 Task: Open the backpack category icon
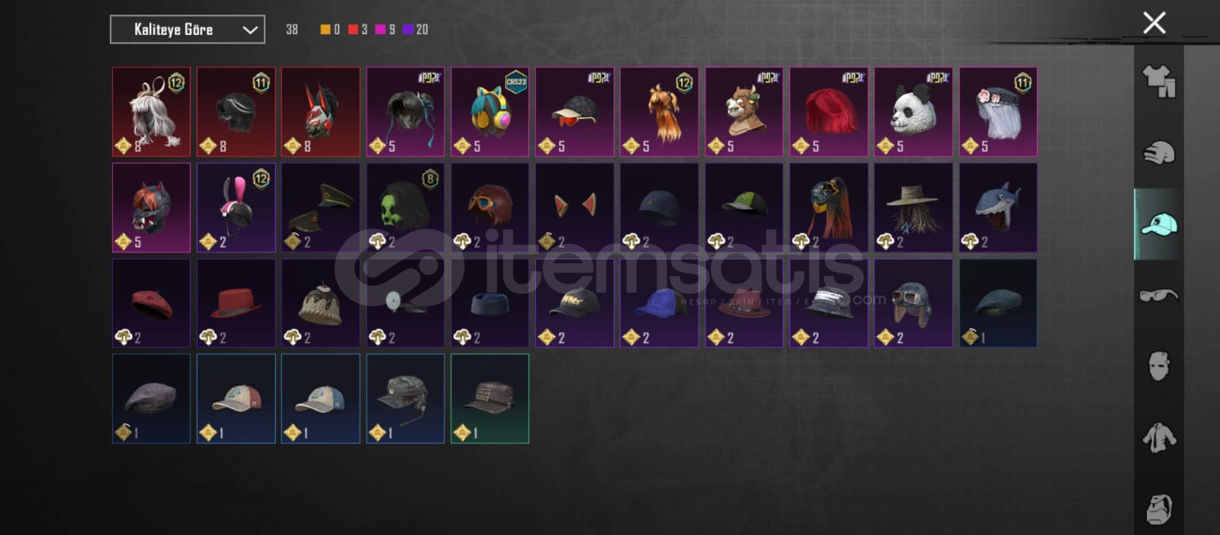[x=1158, y=508]
